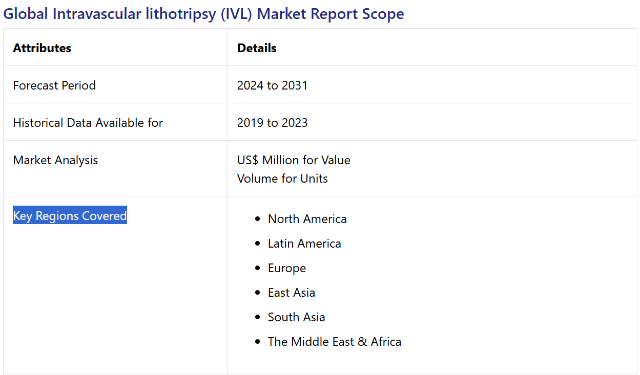The image size is (640, 375).
Task: Click the bullet before Europe
Action: click(x=257, y=269)
